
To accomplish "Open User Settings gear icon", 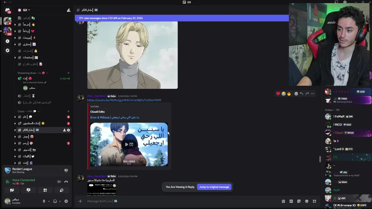I will coord(66,201).
